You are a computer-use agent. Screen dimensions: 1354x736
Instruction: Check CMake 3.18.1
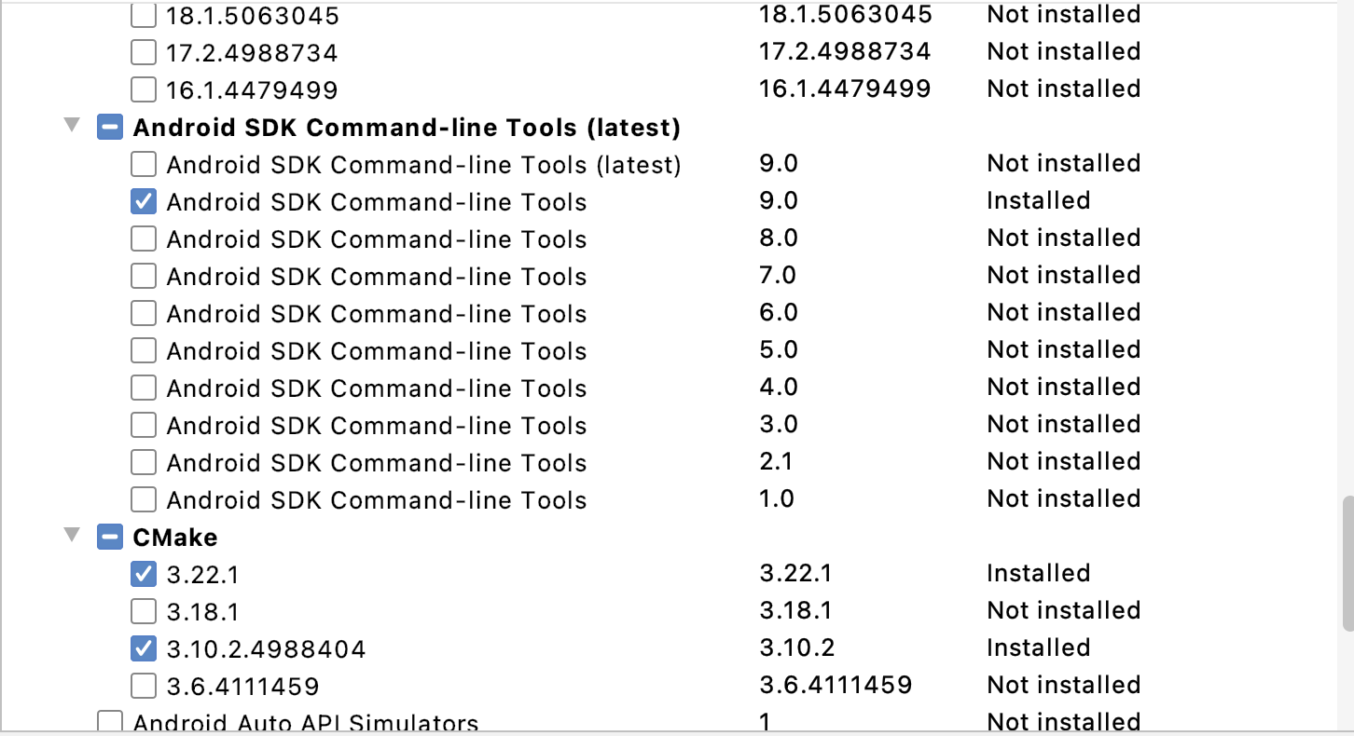click(x=144, y=611)
